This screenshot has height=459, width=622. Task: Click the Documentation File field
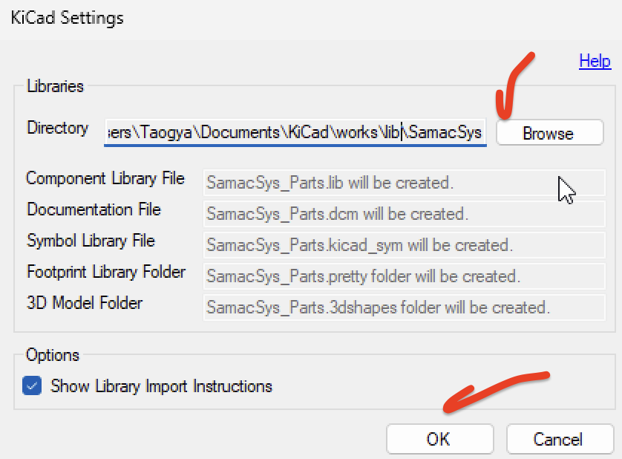click(x=405, y=214)
